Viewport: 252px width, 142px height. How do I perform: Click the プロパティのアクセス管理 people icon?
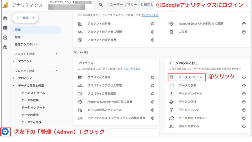(x=80, y=86)
